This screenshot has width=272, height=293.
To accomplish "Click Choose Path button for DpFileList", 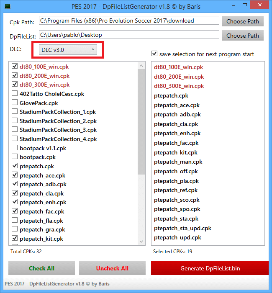I will (242, 36).
